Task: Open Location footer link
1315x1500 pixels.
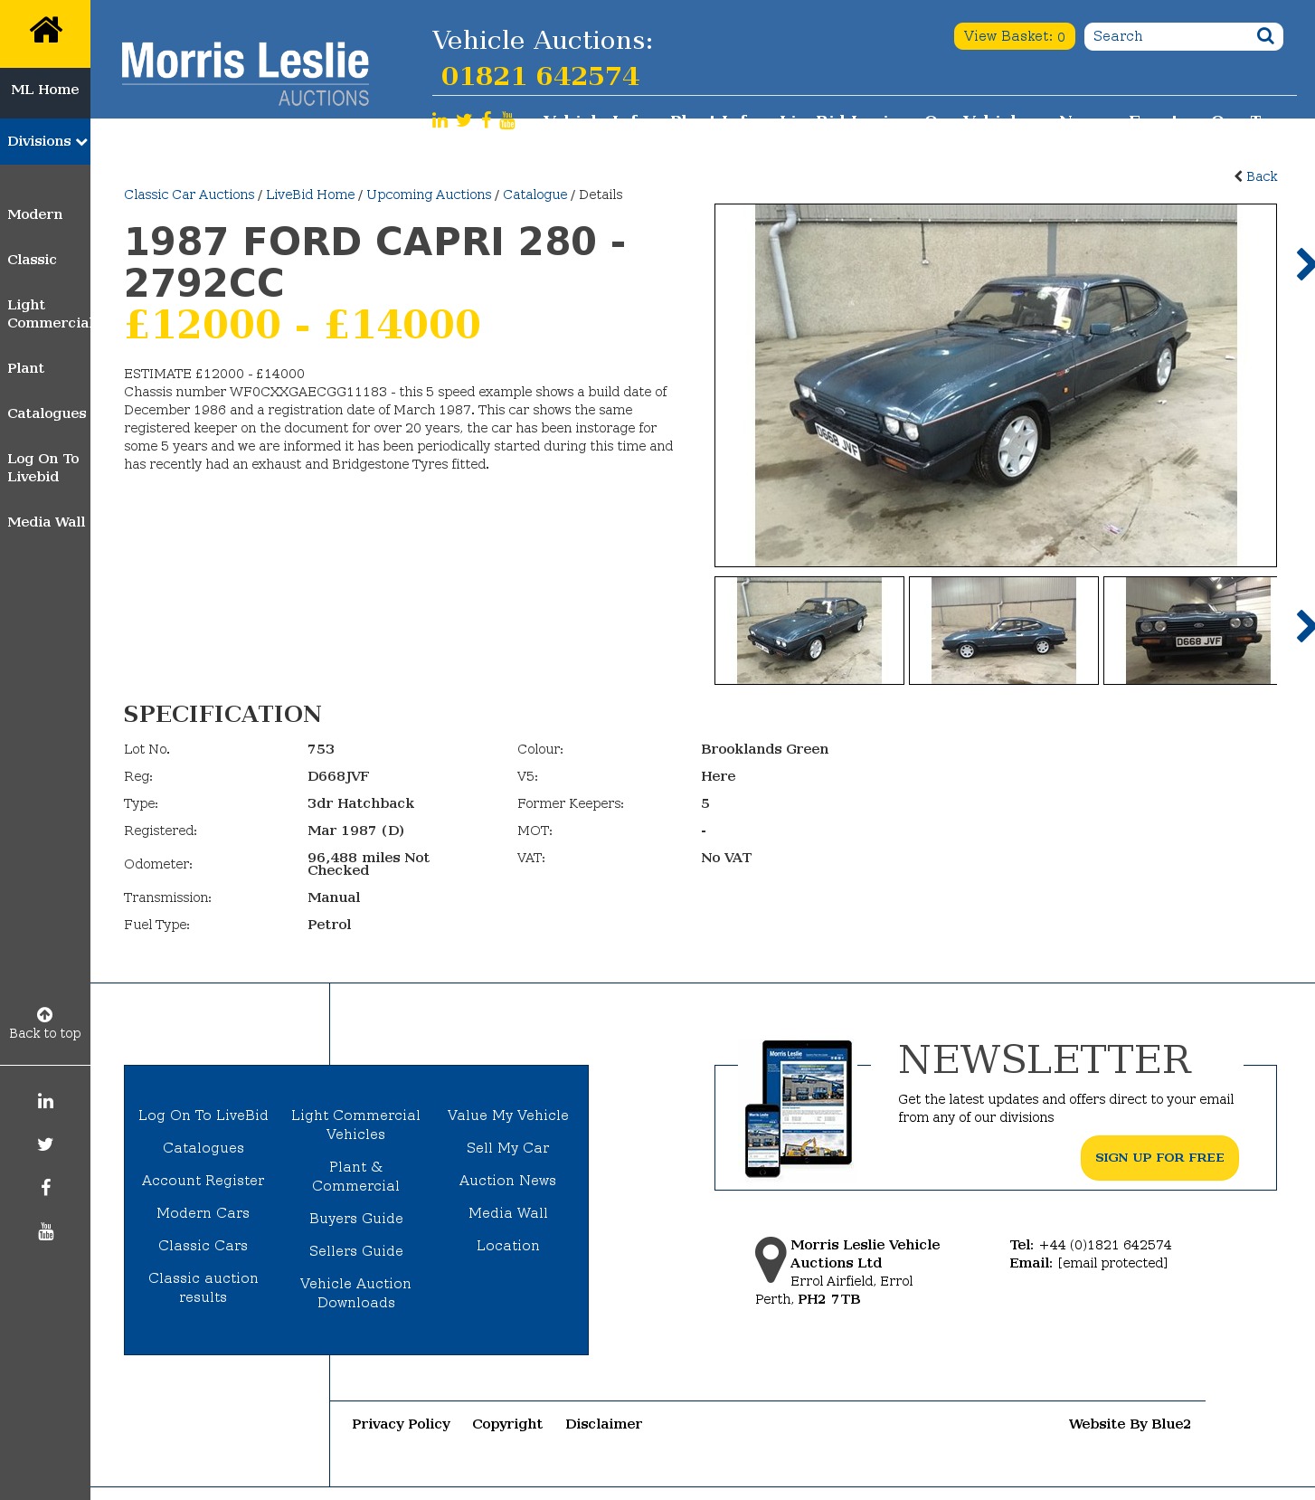Action: pyautogui.click(x=508, y=1246)
